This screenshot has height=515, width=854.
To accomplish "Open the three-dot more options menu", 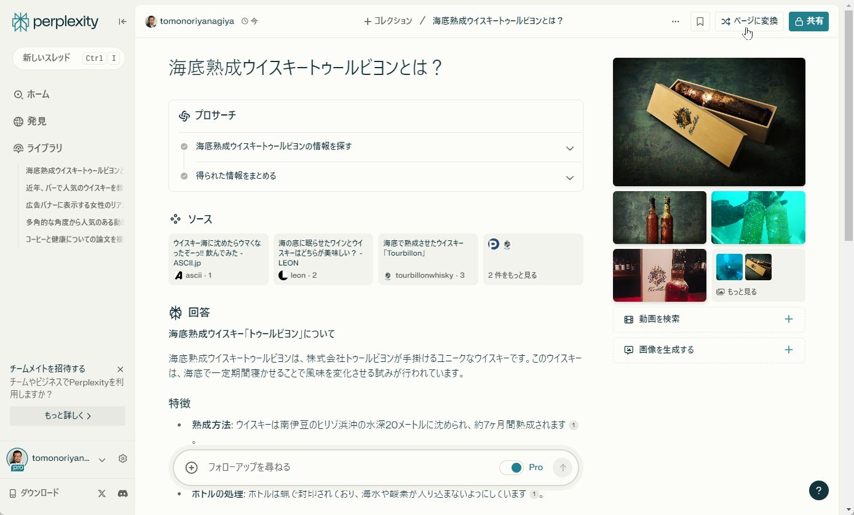I will 676,21.
